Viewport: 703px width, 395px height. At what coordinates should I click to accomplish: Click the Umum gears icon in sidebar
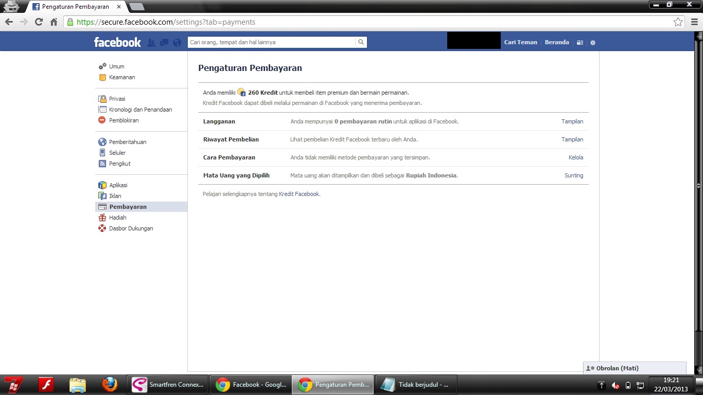pyautogui.click(x=102, y=66)
